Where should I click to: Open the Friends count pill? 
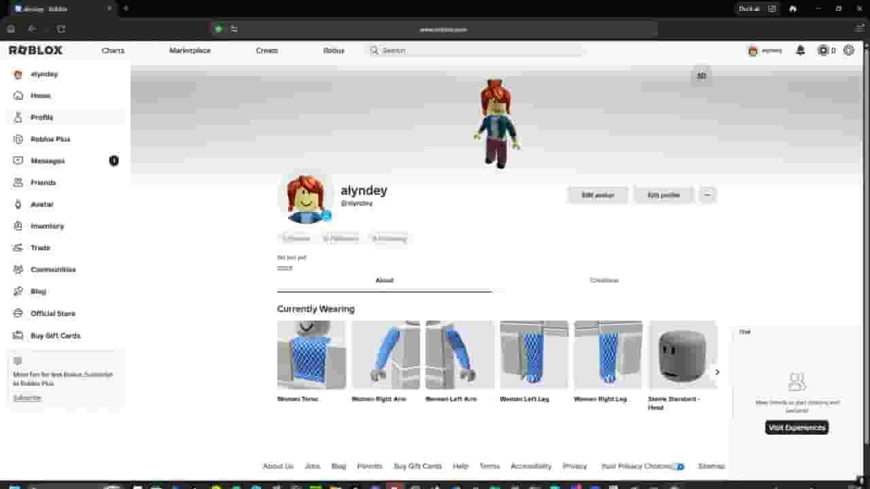(x=296, y=238)
